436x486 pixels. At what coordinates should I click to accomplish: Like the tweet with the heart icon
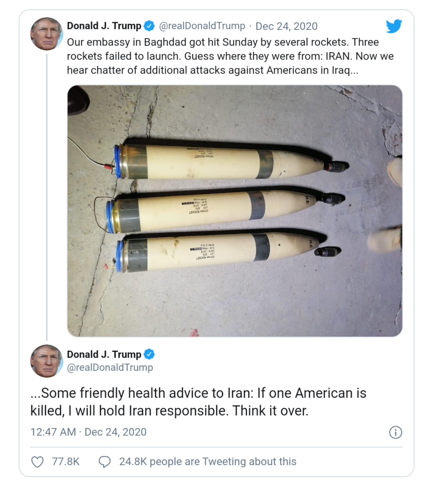[37, 461]
